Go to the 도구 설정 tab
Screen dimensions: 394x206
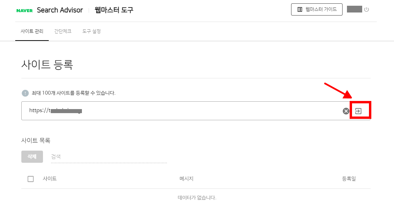(91, 31)
